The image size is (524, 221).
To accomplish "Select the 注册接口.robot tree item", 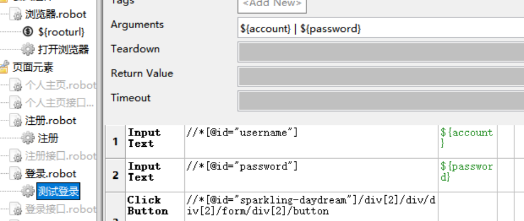I will pos(61,156).
